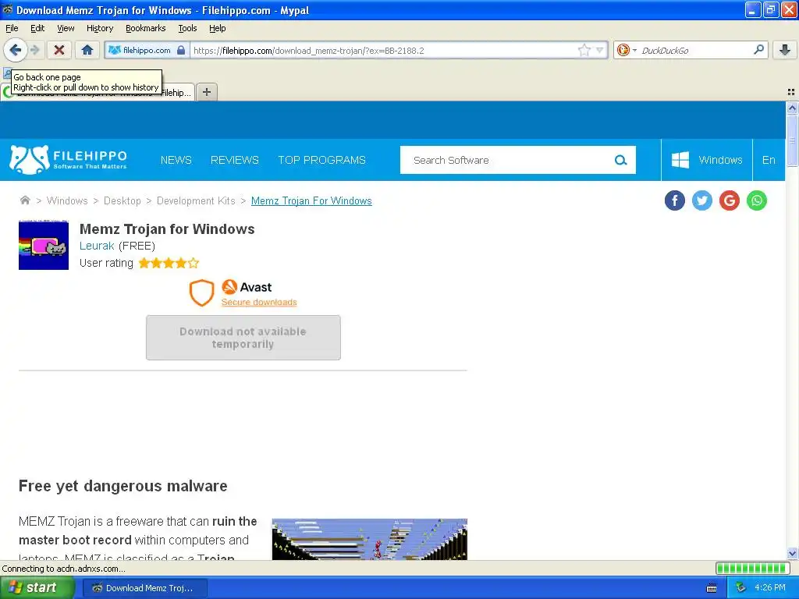799x599 pixels.
Task: Open the Windows breadcrumb link
Action: 67,200
